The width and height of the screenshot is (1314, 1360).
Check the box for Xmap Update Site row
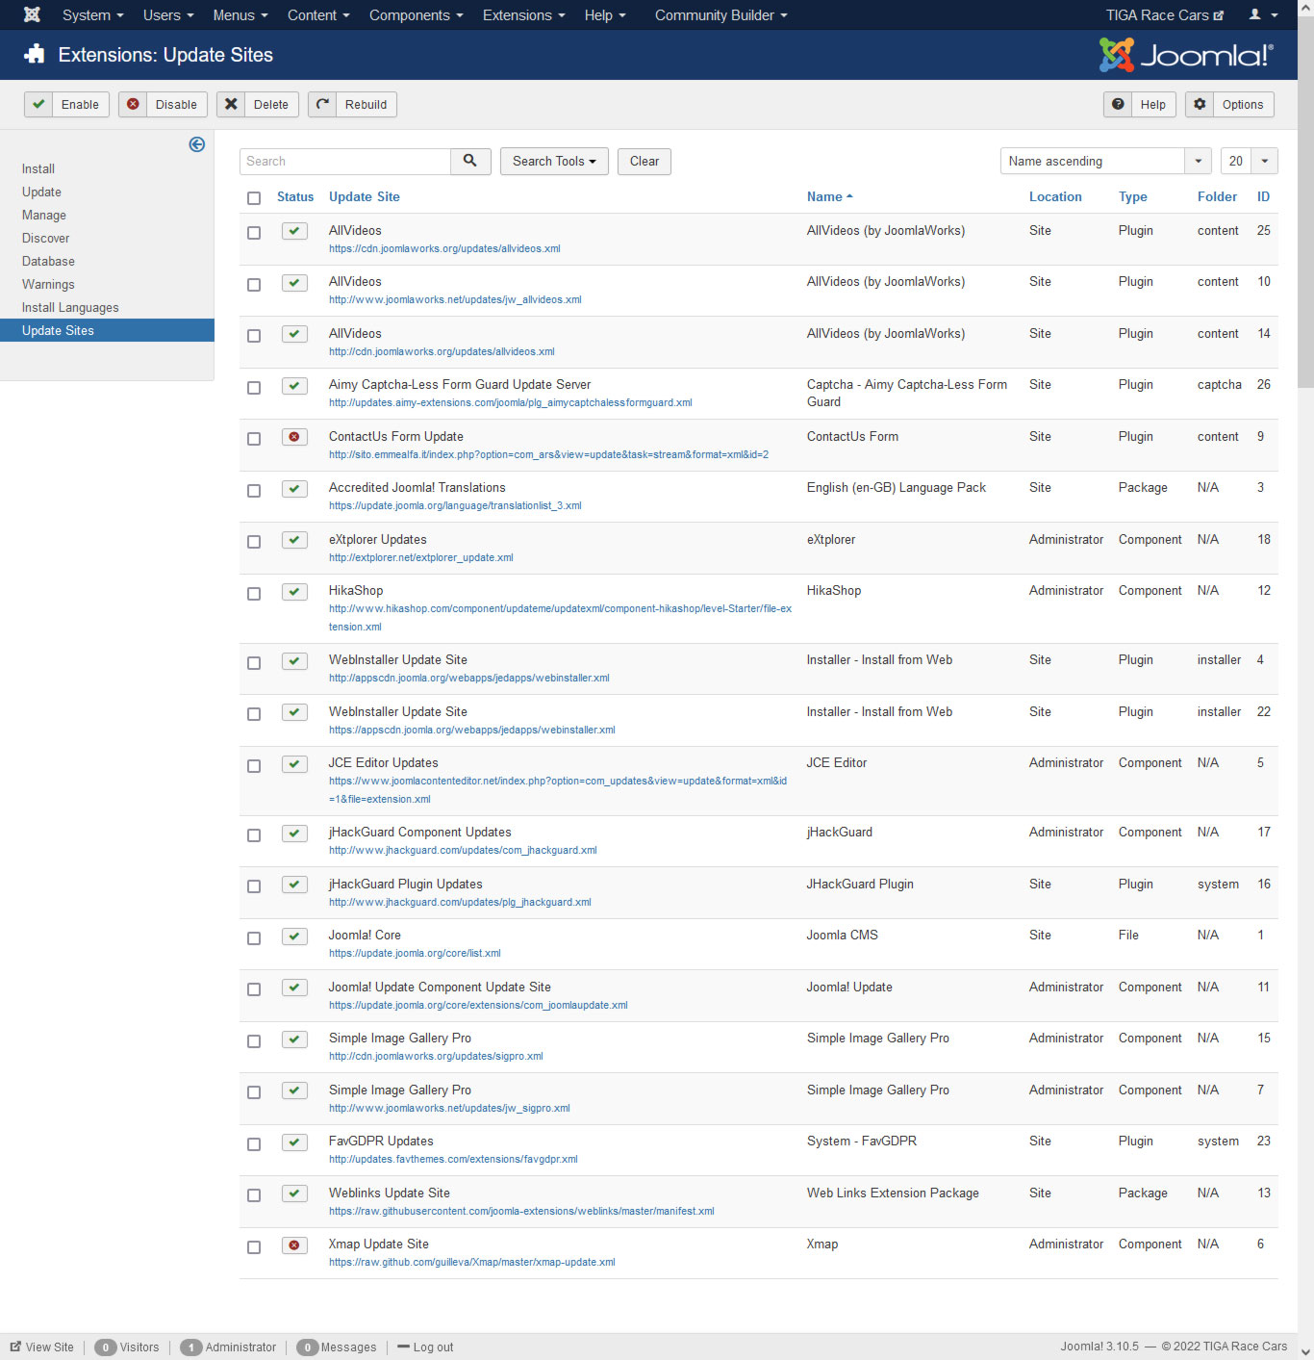(x=254, y=1247)
